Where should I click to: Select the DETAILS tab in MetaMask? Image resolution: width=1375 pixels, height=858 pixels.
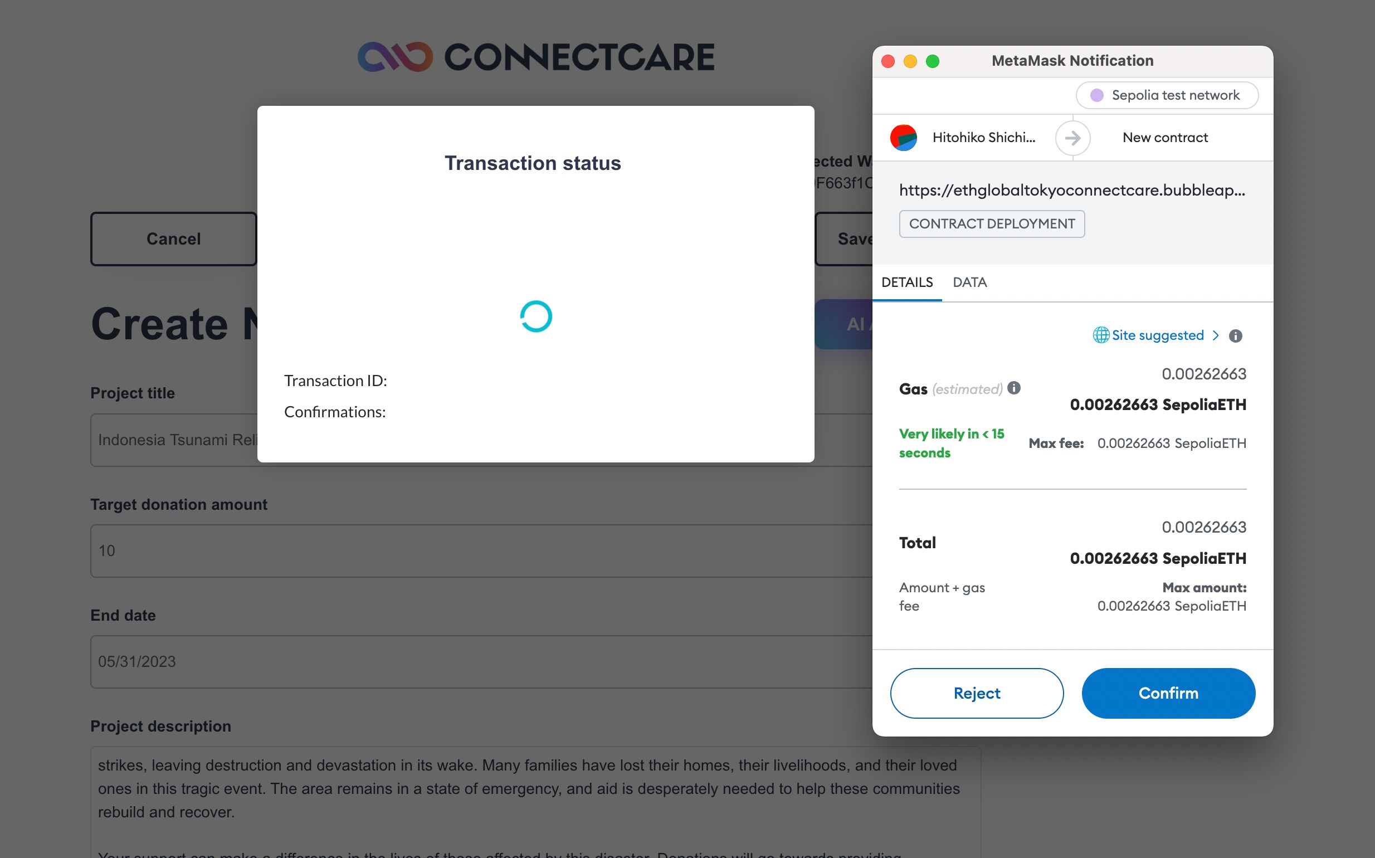coord(906,282)
